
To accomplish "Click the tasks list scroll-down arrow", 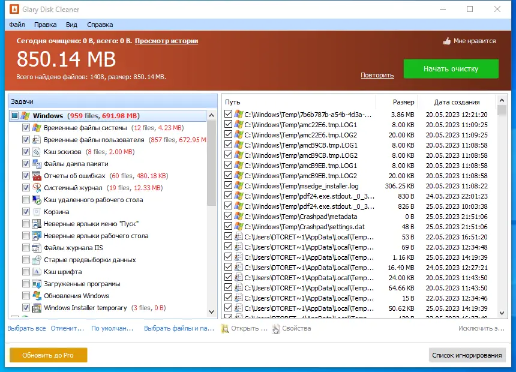I will point(212,312).
